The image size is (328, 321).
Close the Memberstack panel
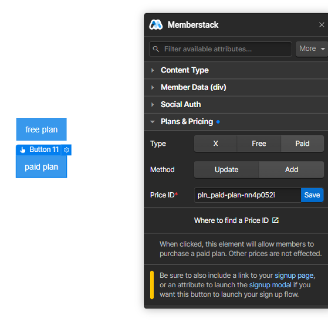click(x=321, y=25)
